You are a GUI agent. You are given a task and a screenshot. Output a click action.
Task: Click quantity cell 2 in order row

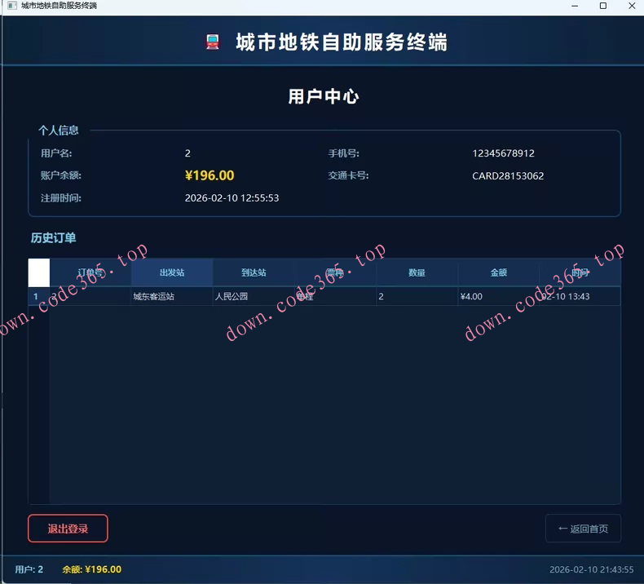tap(417, 296)
